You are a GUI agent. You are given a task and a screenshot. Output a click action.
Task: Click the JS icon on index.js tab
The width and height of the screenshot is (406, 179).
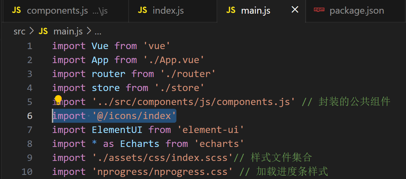click(142, 10)
